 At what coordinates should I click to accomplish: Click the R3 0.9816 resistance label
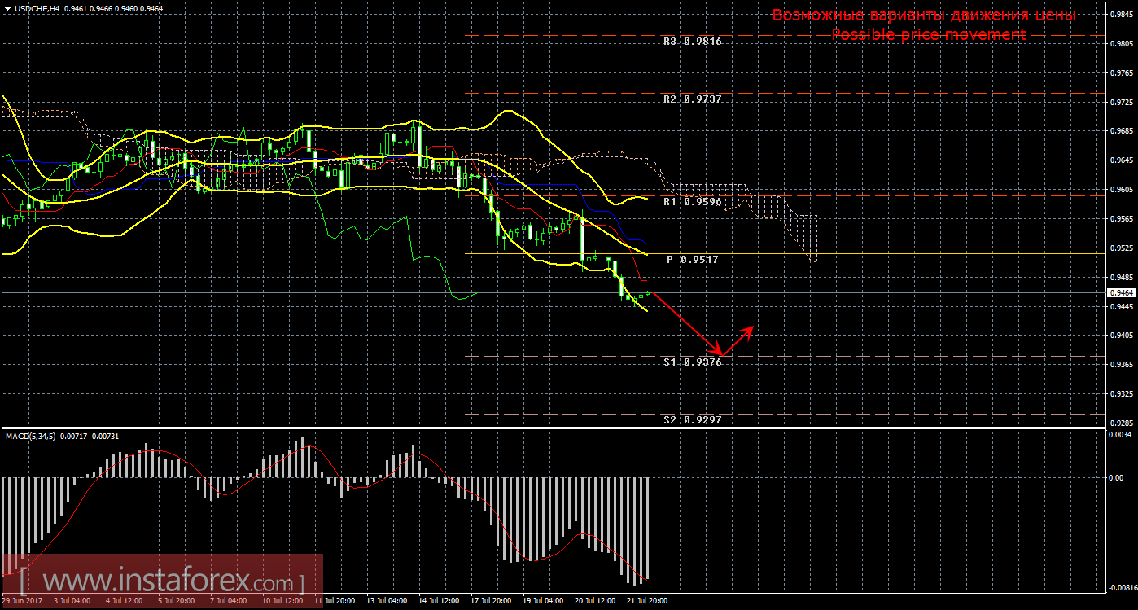click(692, 41)
